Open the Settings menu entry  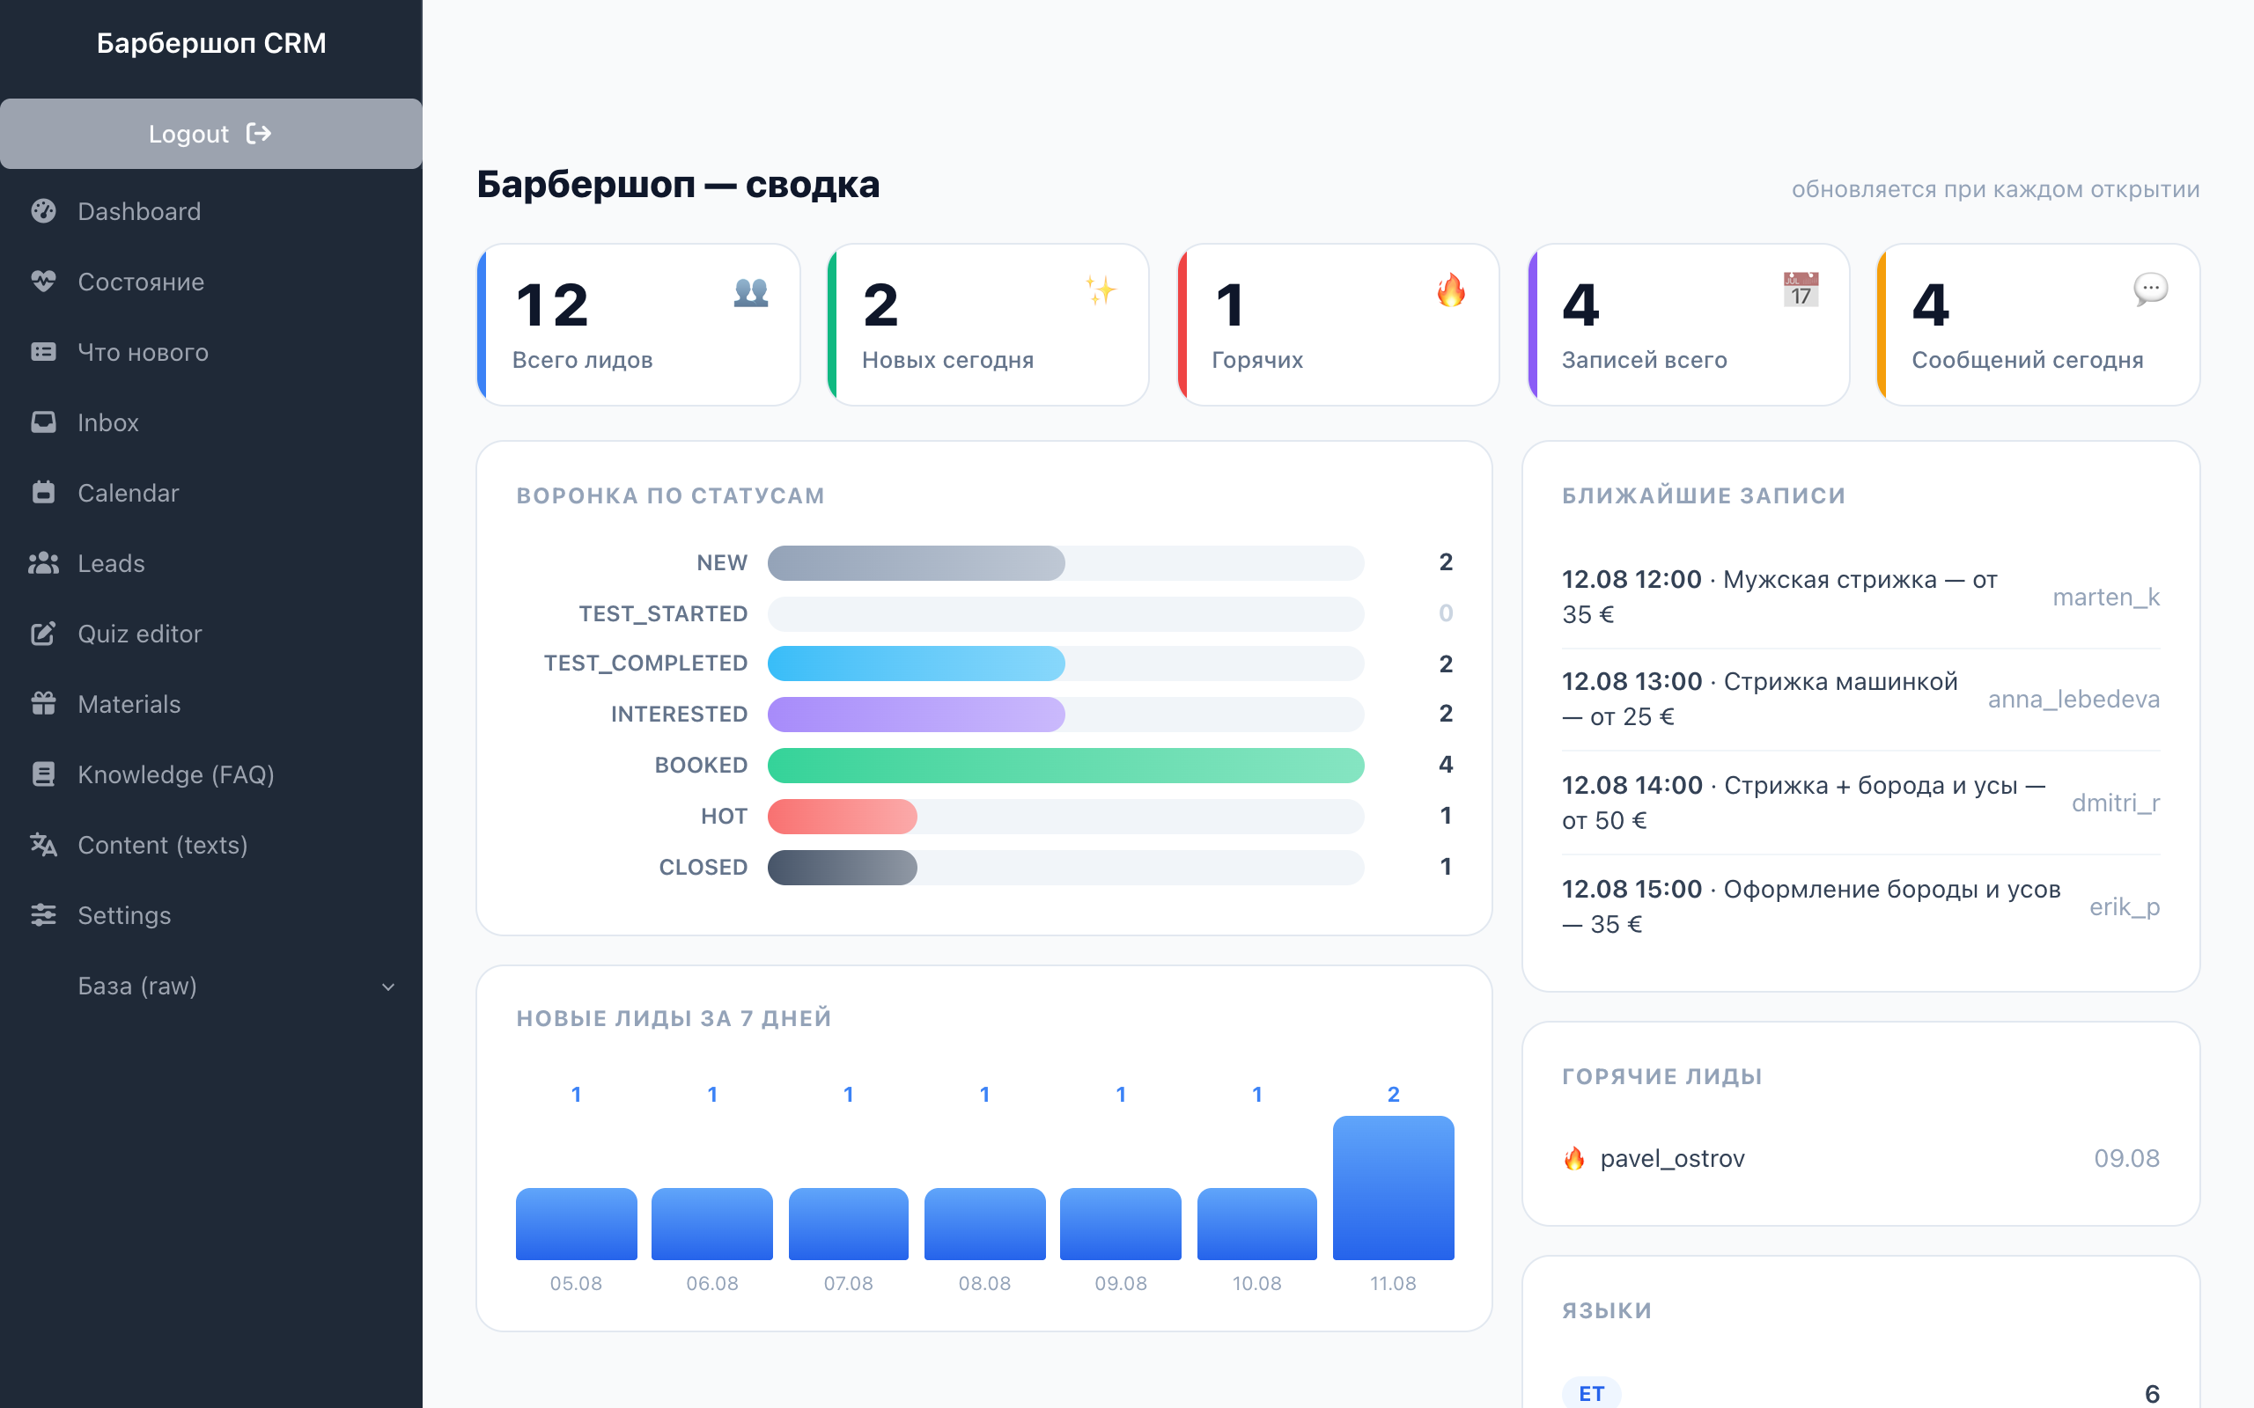tap(211, 914)
